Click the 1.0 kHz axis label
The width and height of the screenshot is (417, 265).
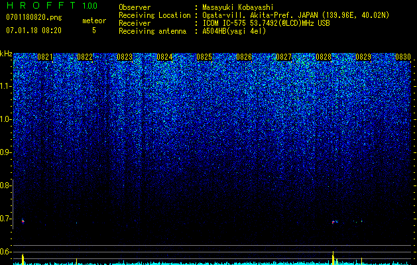(5, 119)
